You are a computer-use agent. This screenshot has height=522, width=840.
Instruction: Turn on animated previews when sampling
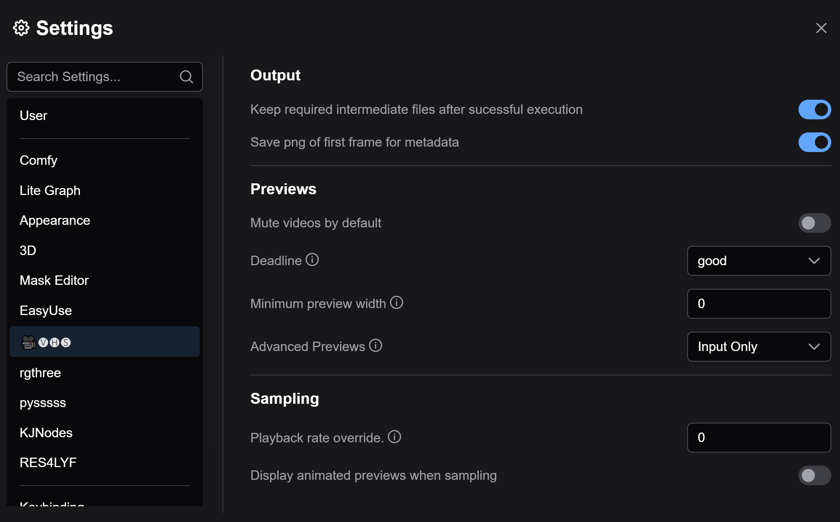(x=814, y=475)
